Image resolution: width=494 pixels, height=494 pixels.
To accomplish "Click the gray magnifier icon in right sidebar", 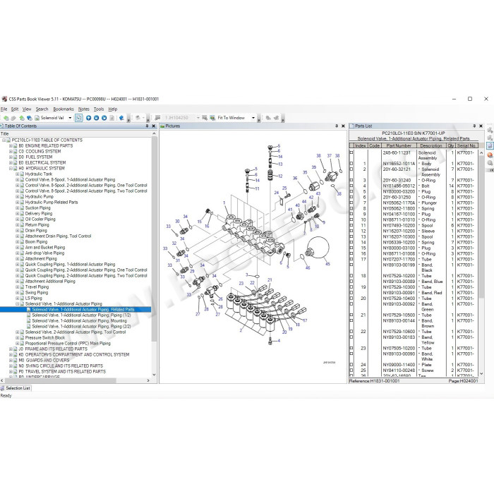I will pos(490,163).
